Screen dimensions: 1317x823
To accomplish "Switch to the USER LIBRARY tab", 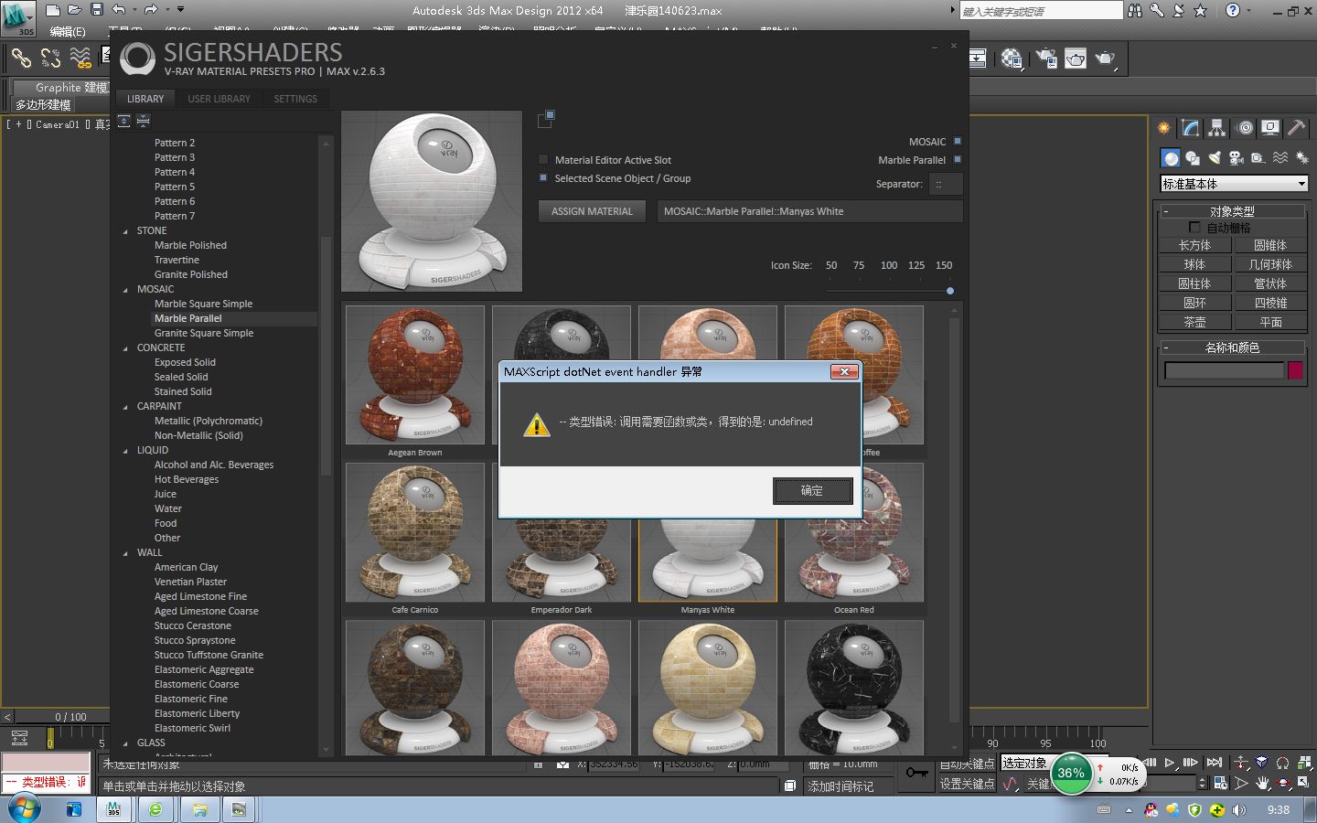I will click(x=219, y=99).
